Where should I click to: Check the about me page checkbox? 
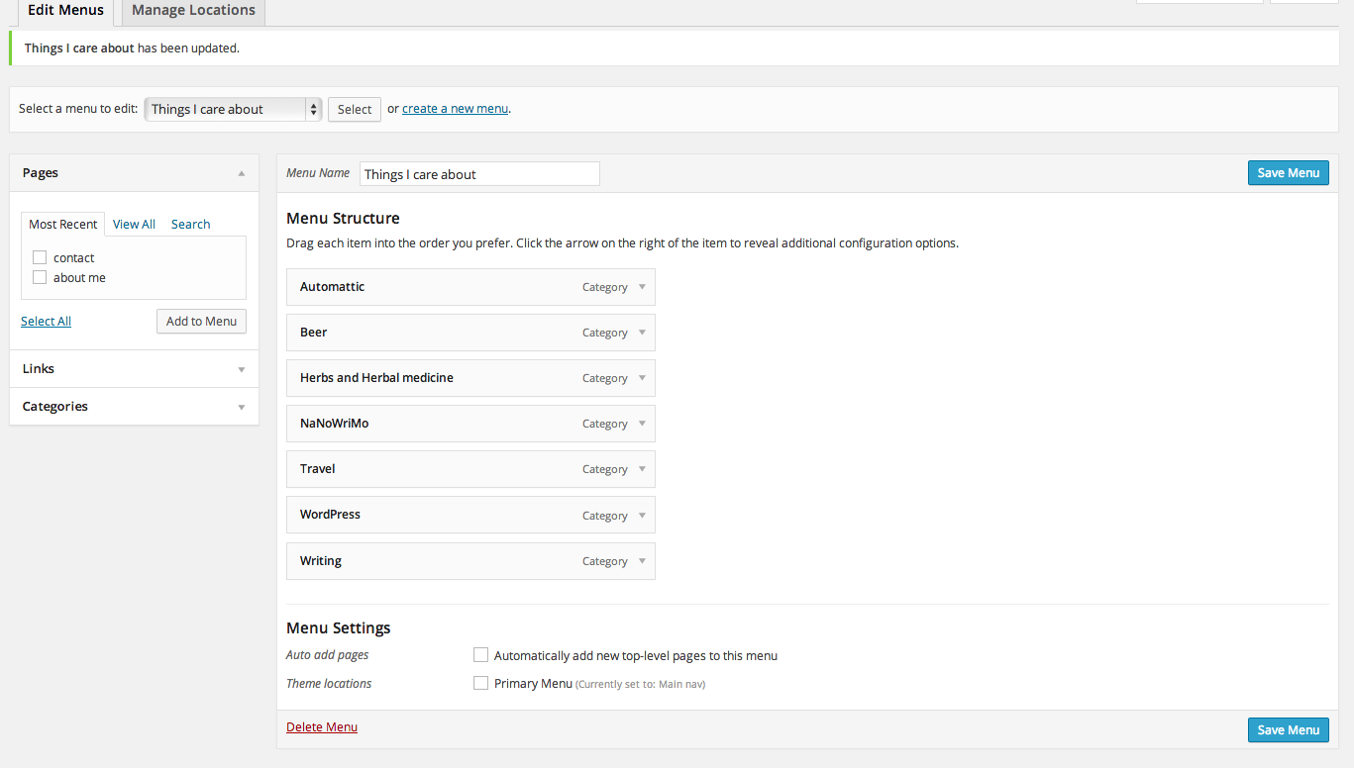(40, 278)
